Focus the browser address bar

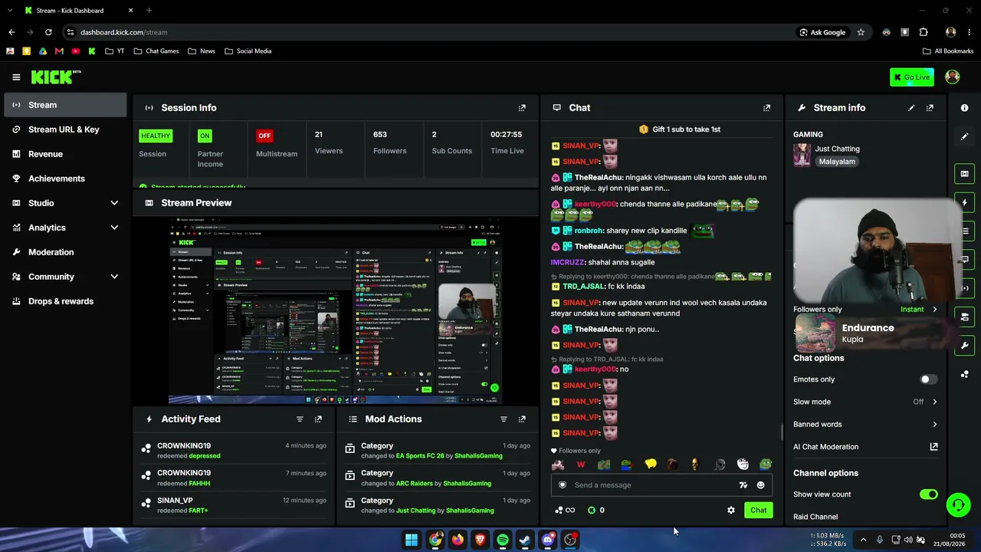click(429, 32)
